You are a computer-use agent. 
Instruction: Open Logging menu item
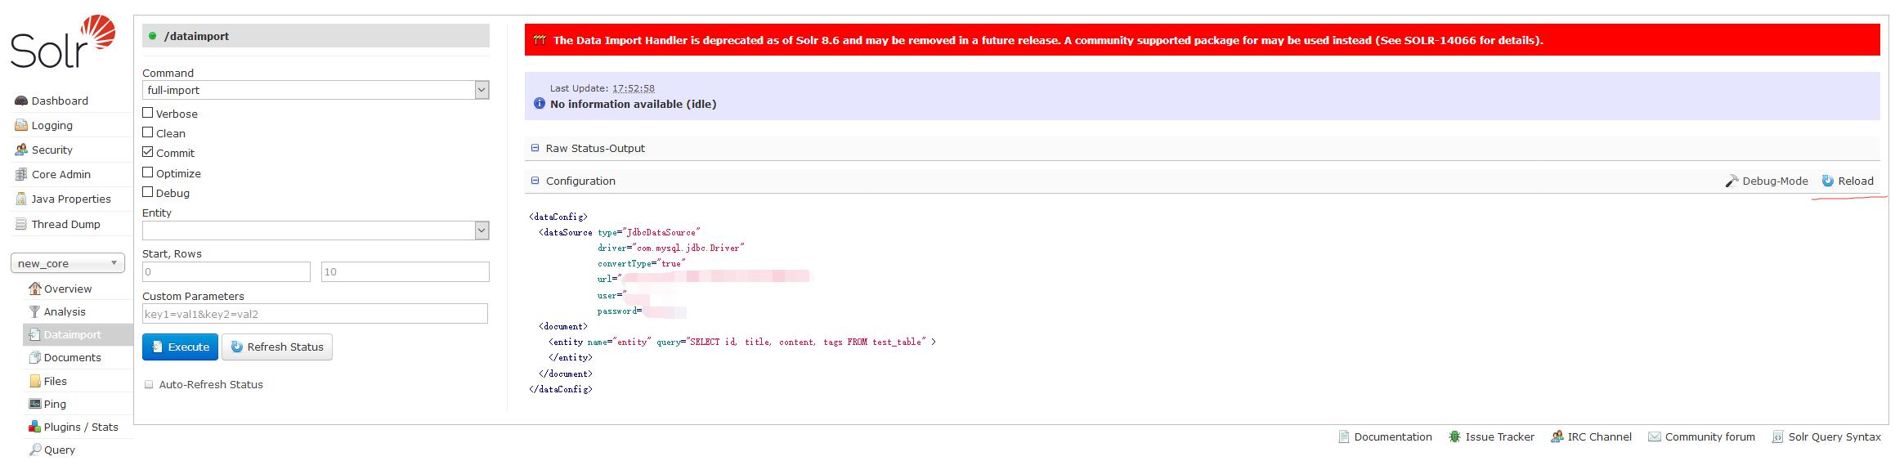(52, 125)
